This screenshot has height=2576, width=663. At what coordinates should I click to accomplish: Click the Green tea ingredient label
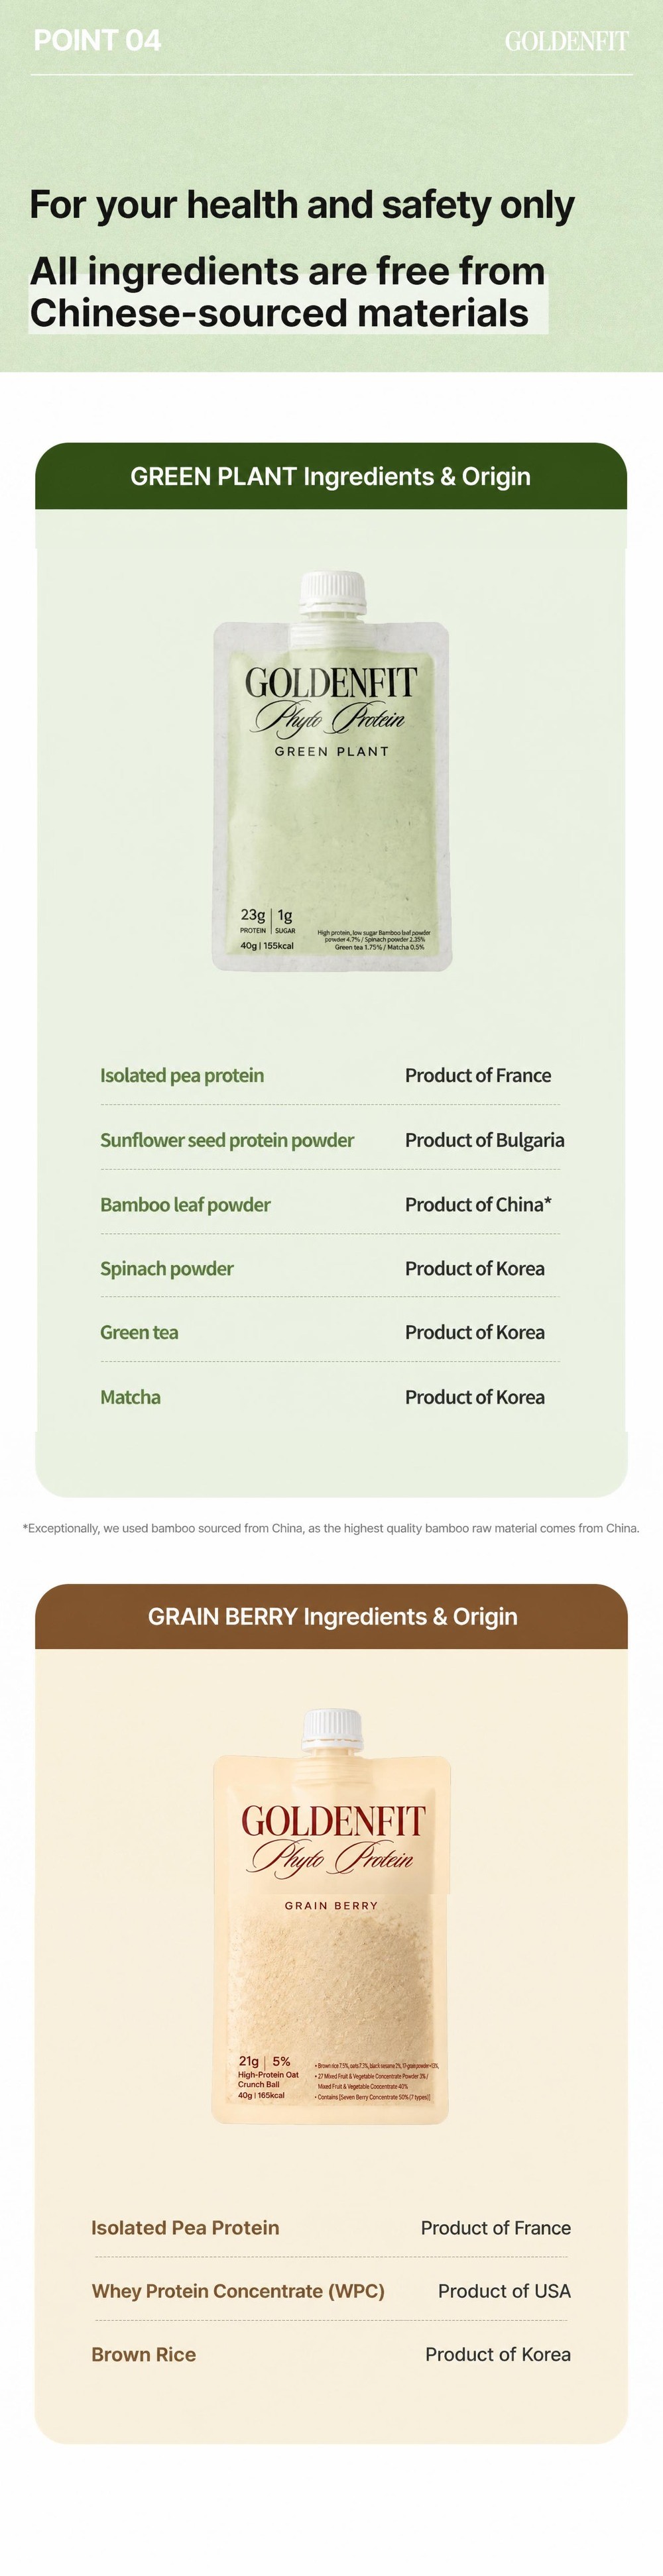point(139,1332)
